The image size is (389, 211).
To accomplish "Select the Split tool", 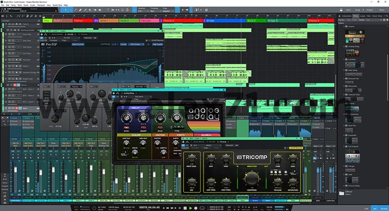I will pos(76,10).
